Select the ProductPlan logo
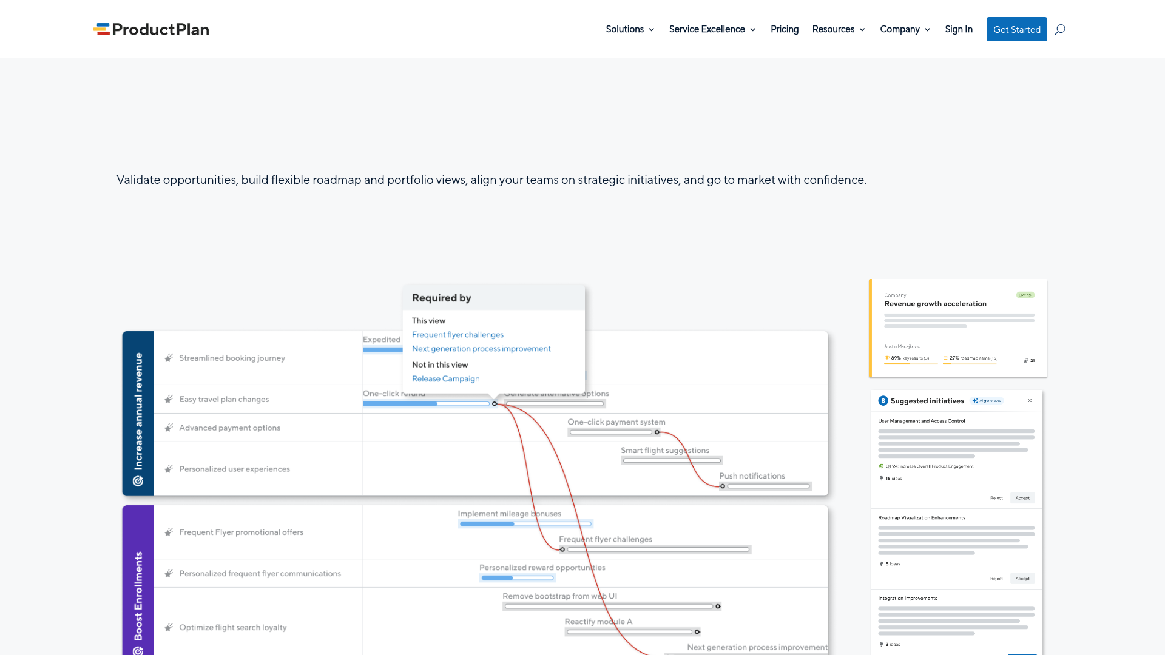The width and height of the screenshot is (1165, 655). coord(151,29)
